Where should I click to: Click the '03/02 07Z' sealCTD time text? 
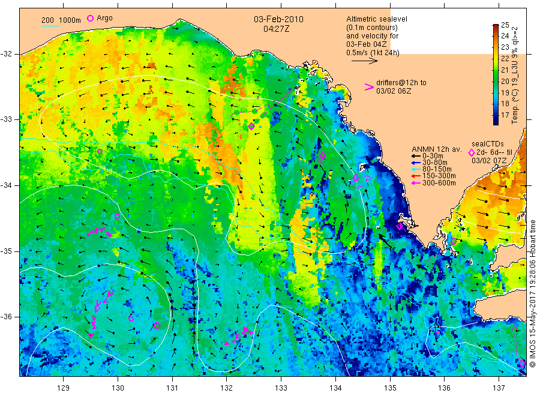(x=489, y=160)
